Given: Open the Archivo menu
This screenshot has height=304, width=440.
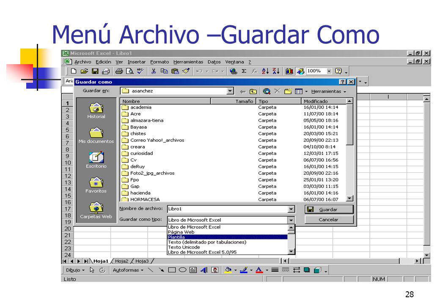Looking at the screenshot, I should 83,62.
